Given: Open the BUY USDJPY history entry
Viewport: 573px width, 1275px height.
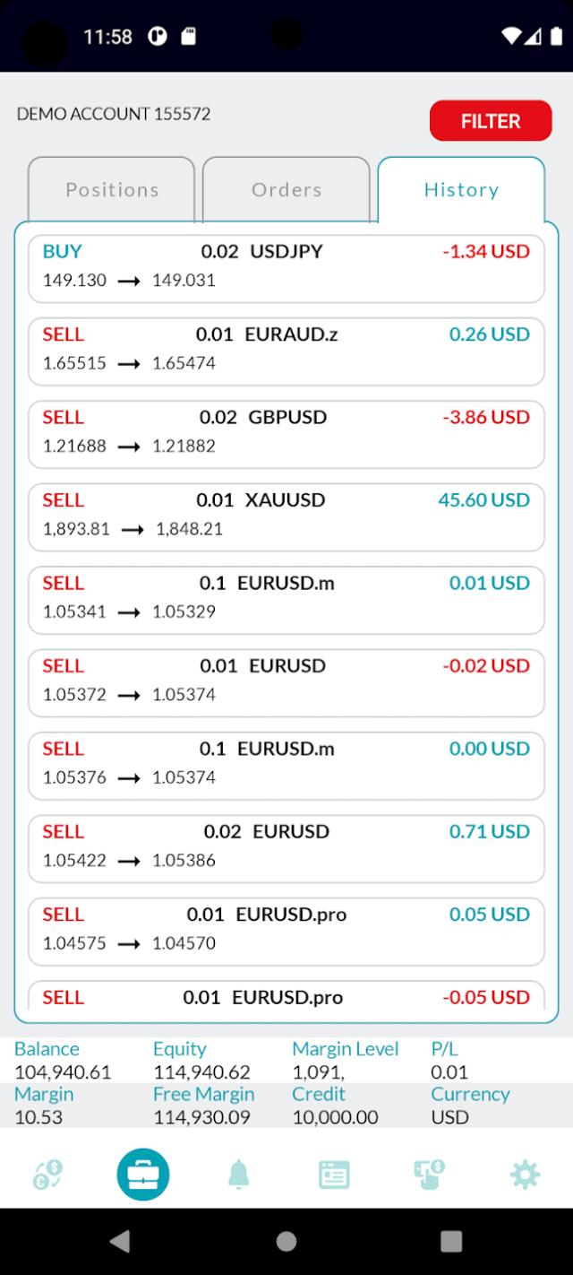Looking at the screenshot, I should [x=286, y=269].
